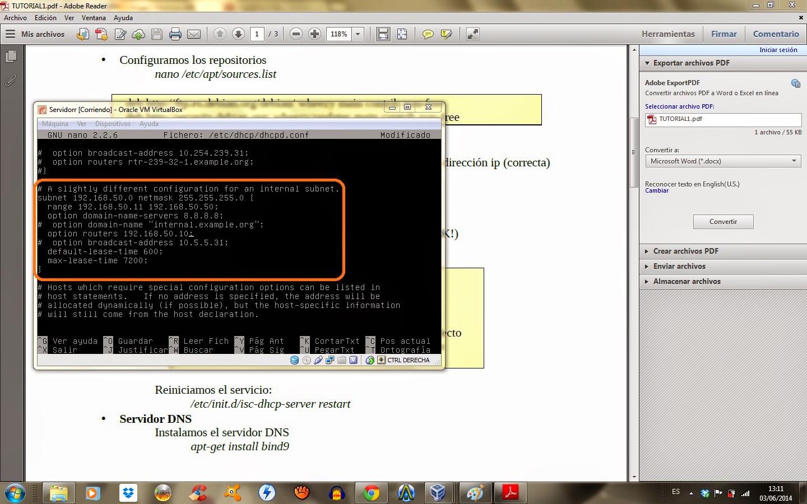Show the page thumbnails panel
This screenshot has height=504, width=807.
click(x=11, y=57)
